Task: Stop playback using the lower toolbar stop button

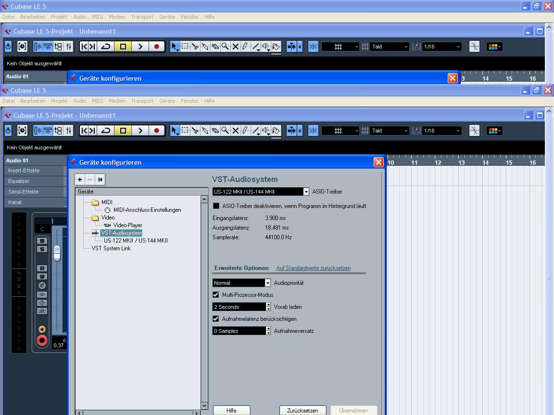Action: pos(123,131)
